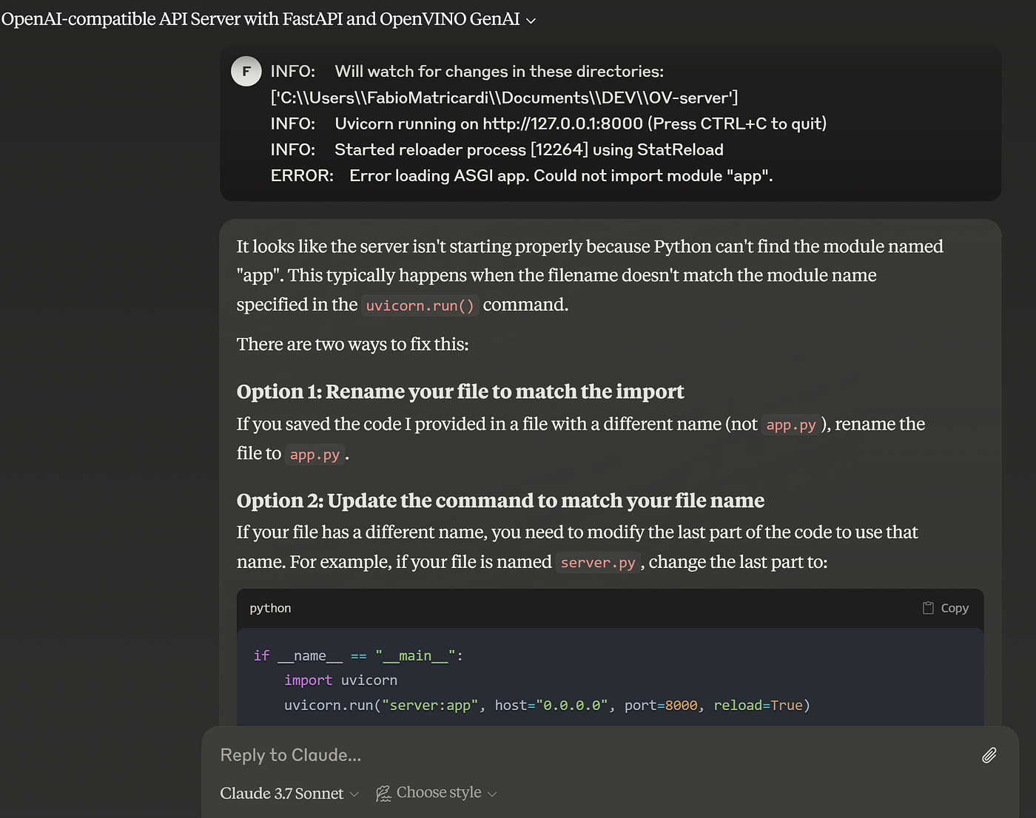Click app.py code after 'file to'
The height and width of the screenshot is (818, 1036).
pyautogui.click(x=314, y=455)
